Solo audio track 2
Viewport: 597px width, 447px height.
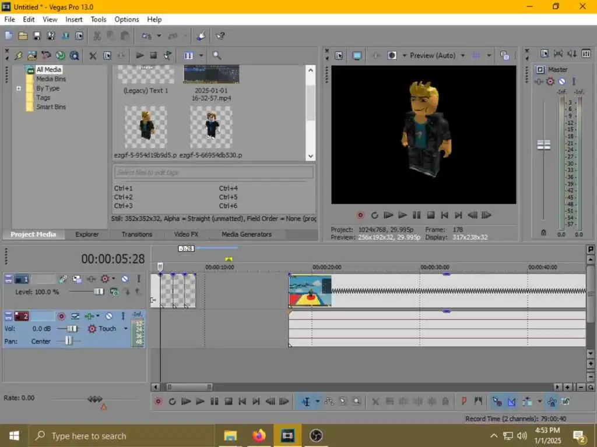[123, 316]
